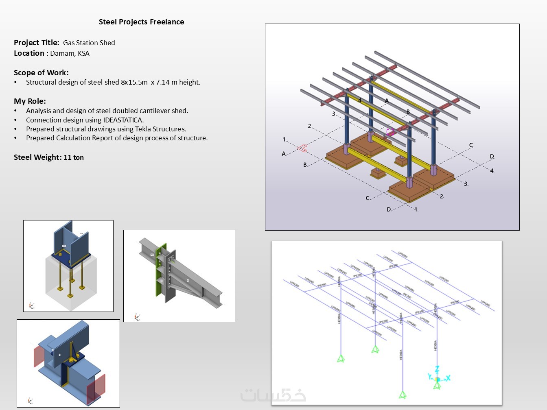Click the Khamsat watermark logo

[x=273, y=395]
